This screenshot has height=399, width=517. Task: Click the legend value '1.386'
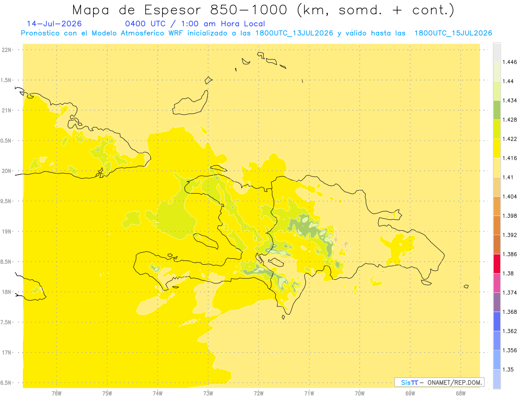coord(510,254)
